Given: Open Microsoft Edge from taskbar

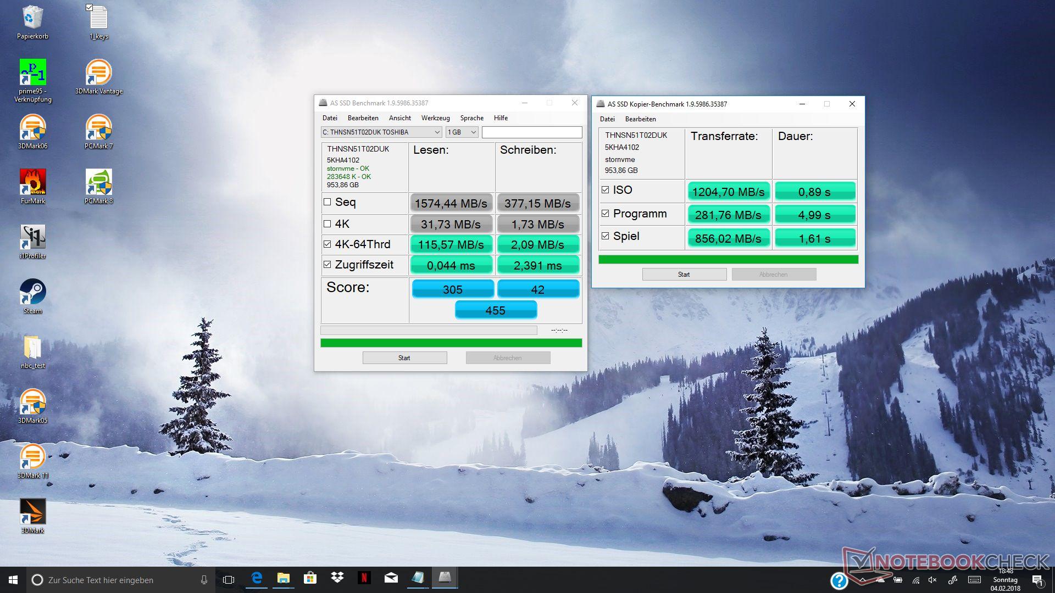Looking at the screenshot, I should [x=257, y=578].
